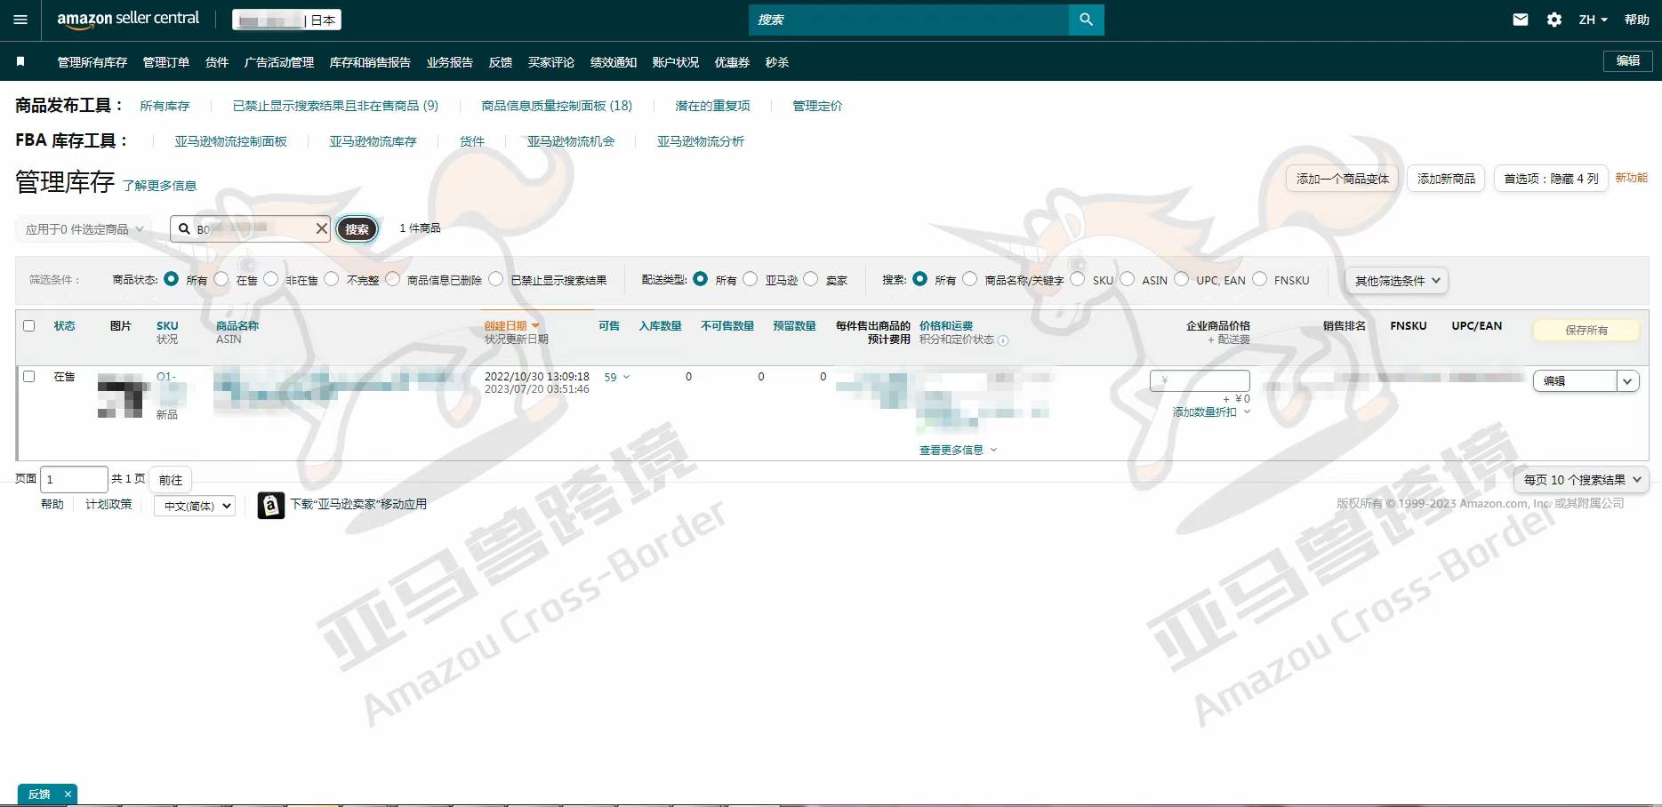Tick the checkbox for the 在售 product row
Viewport: 1662px width, 807px height.
pos(29,376)
